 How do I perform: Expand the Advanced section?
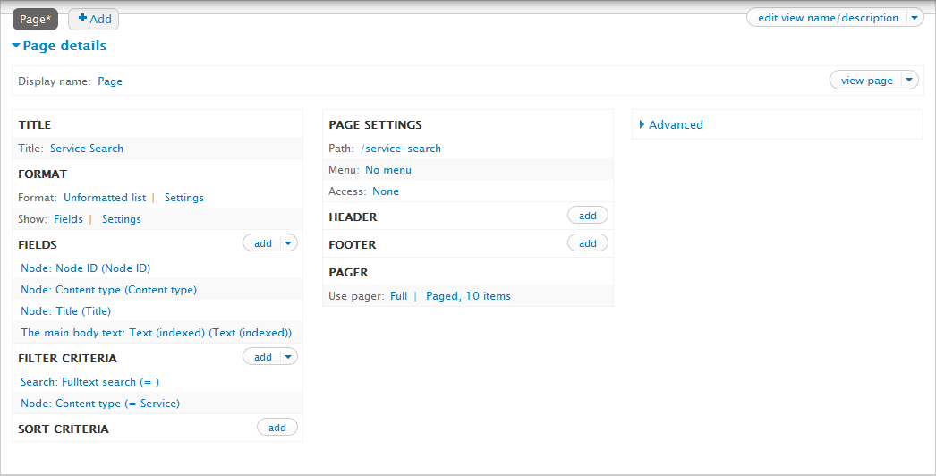click(x=675, y=125)
